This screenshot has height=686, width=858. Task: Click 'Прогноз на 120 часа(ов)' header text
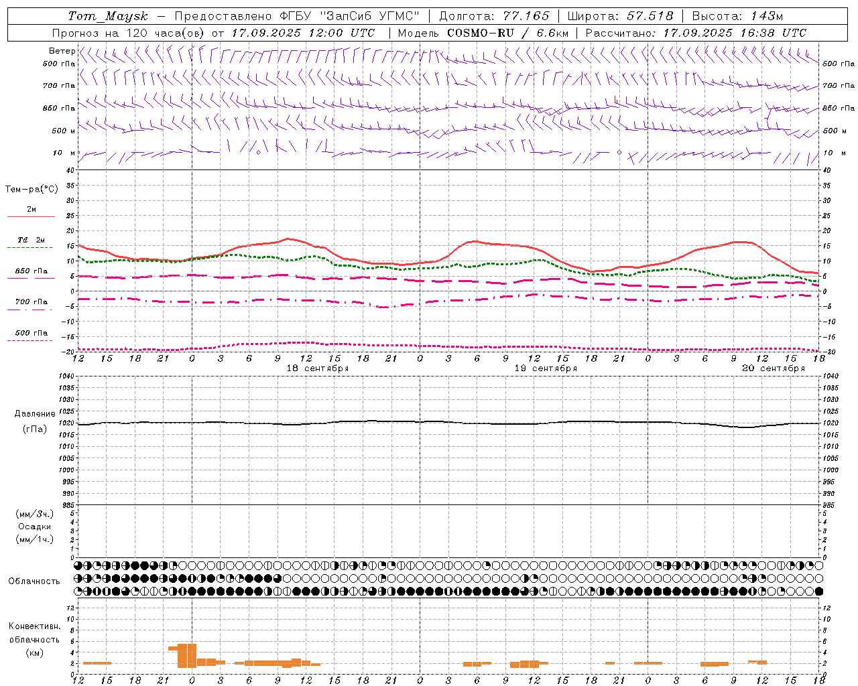pyautogui.click(x=129, y=33)
